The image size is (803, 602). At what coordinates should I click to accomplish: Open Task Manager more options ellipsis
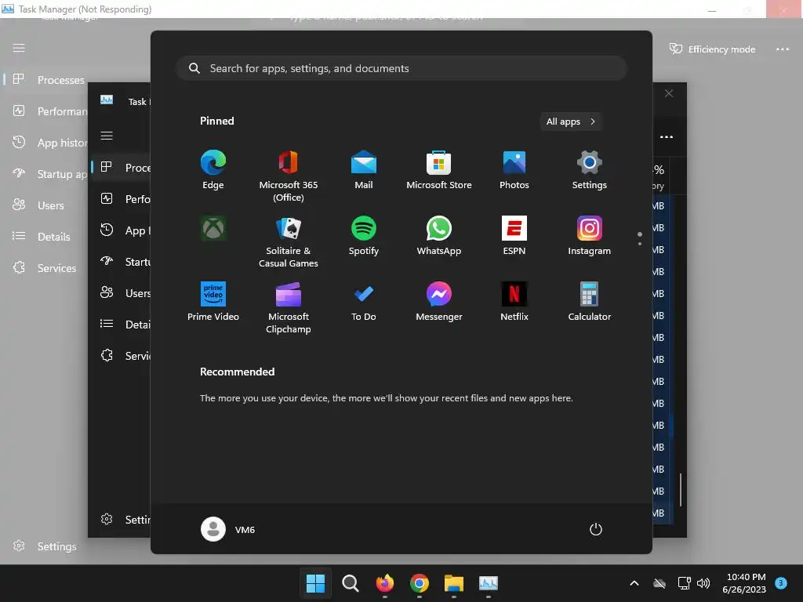click(782, 49)
